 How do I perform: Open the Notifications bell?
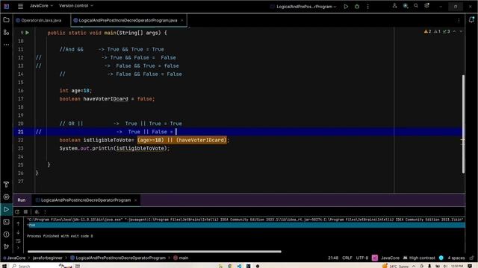tap(471, 20)
